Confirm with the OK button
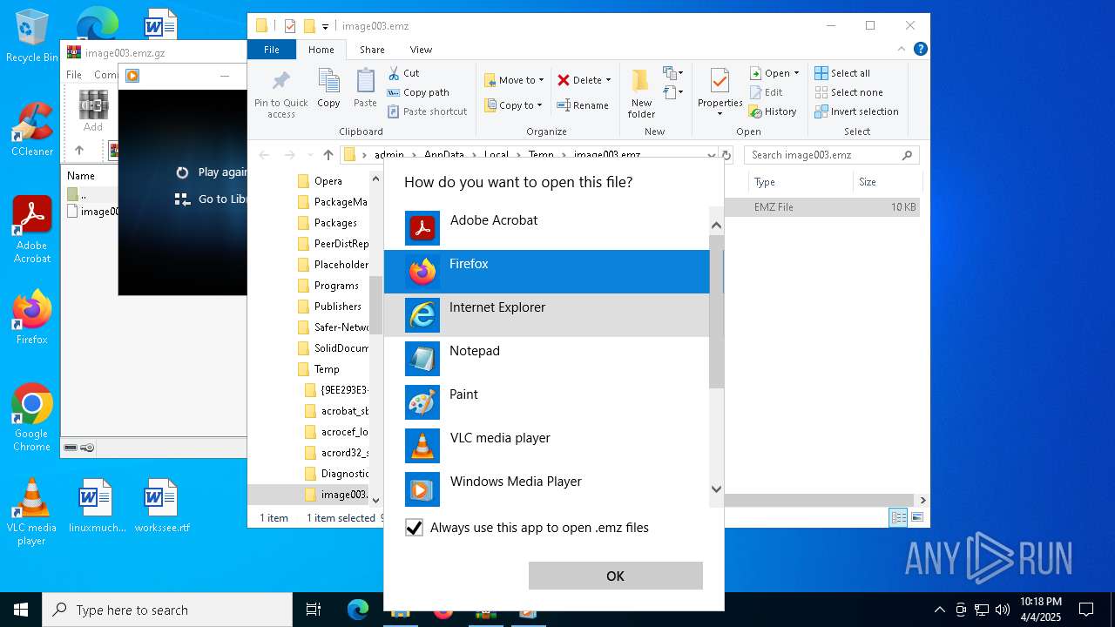 pyautogui.click(x=615, y=576)
